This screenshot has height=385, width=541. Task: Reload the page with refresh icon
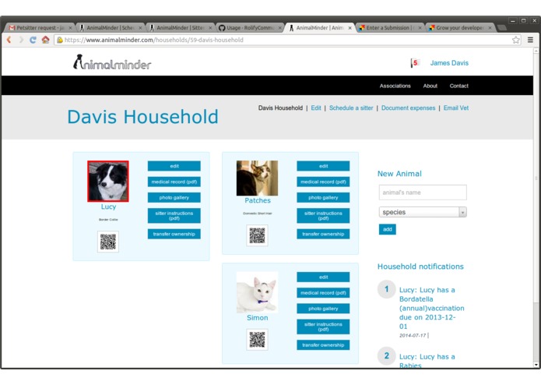click(33, 40)
